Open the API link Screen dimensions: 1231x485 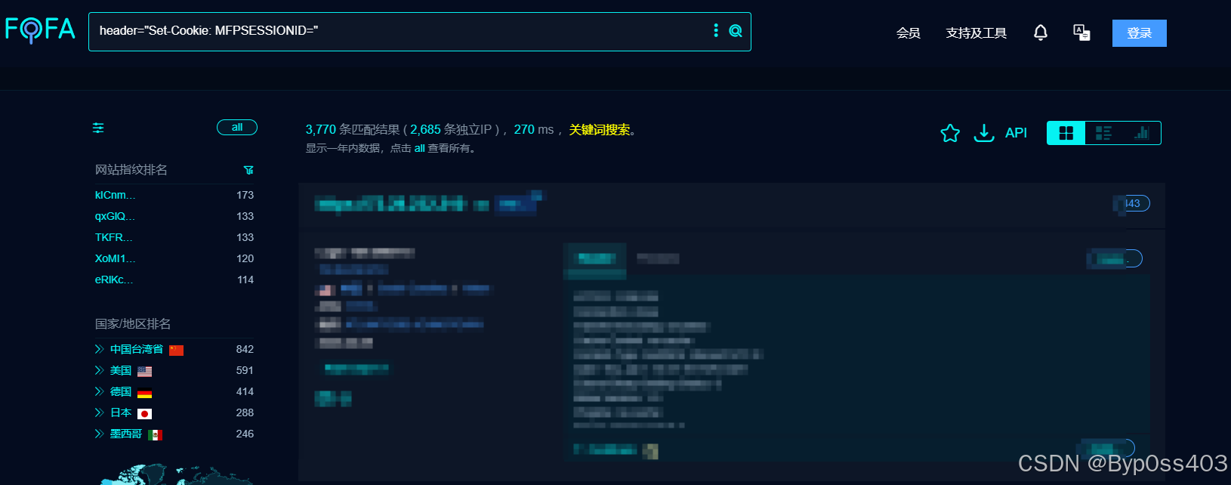[1016, 133]
